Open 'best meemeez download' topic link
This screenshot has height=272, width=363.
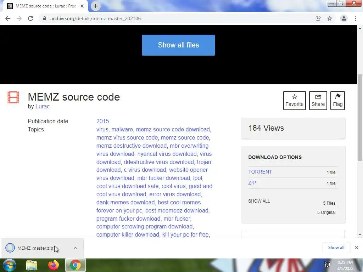177,210
